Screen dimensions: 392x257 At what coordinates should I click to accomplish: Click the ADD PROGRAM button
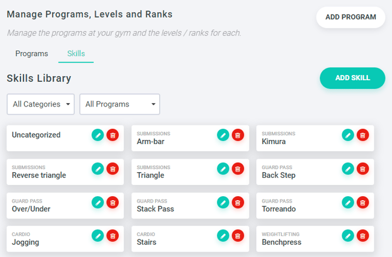[350, 17]
